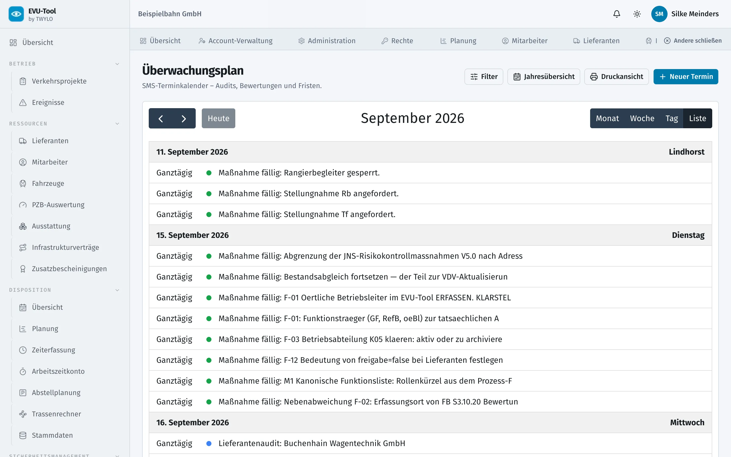
Task: Click the Arbeitszeitkonto stopwatch icon
Action: pos(23,371)
